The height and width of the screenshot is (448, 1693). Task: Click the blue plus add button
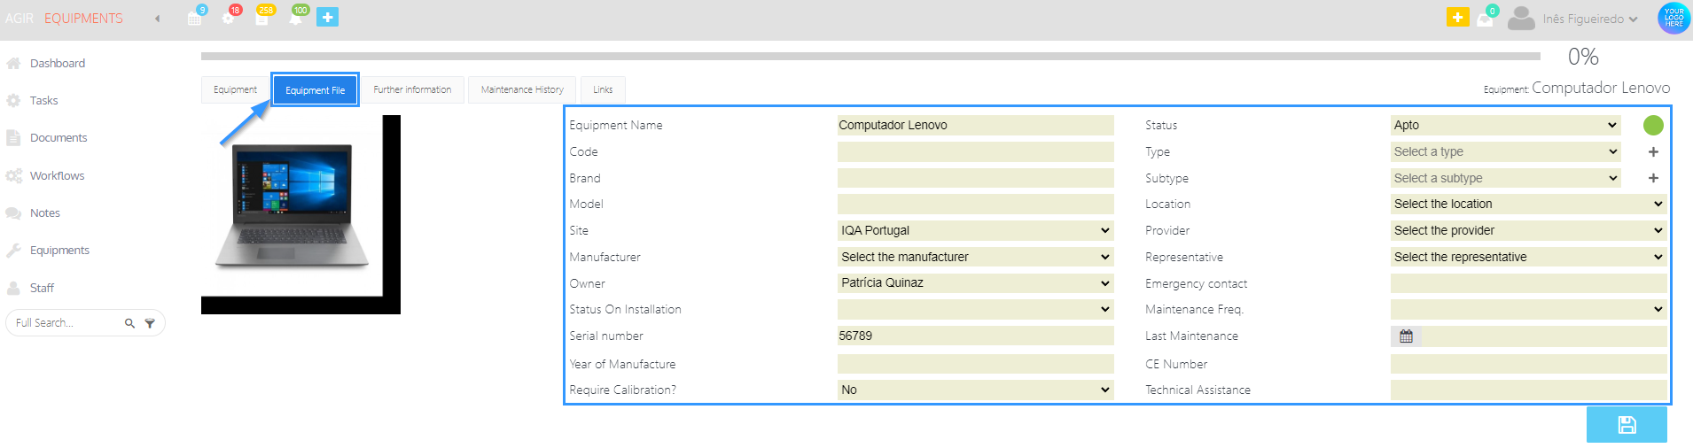pos(328,17)
